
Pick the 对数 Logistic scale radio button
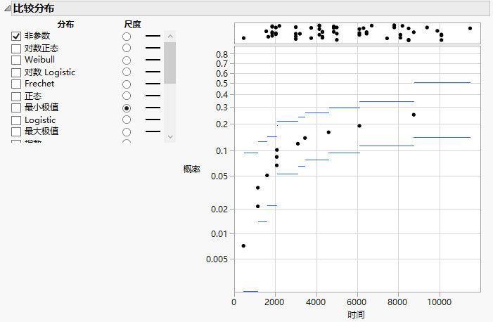coord(127,72)
